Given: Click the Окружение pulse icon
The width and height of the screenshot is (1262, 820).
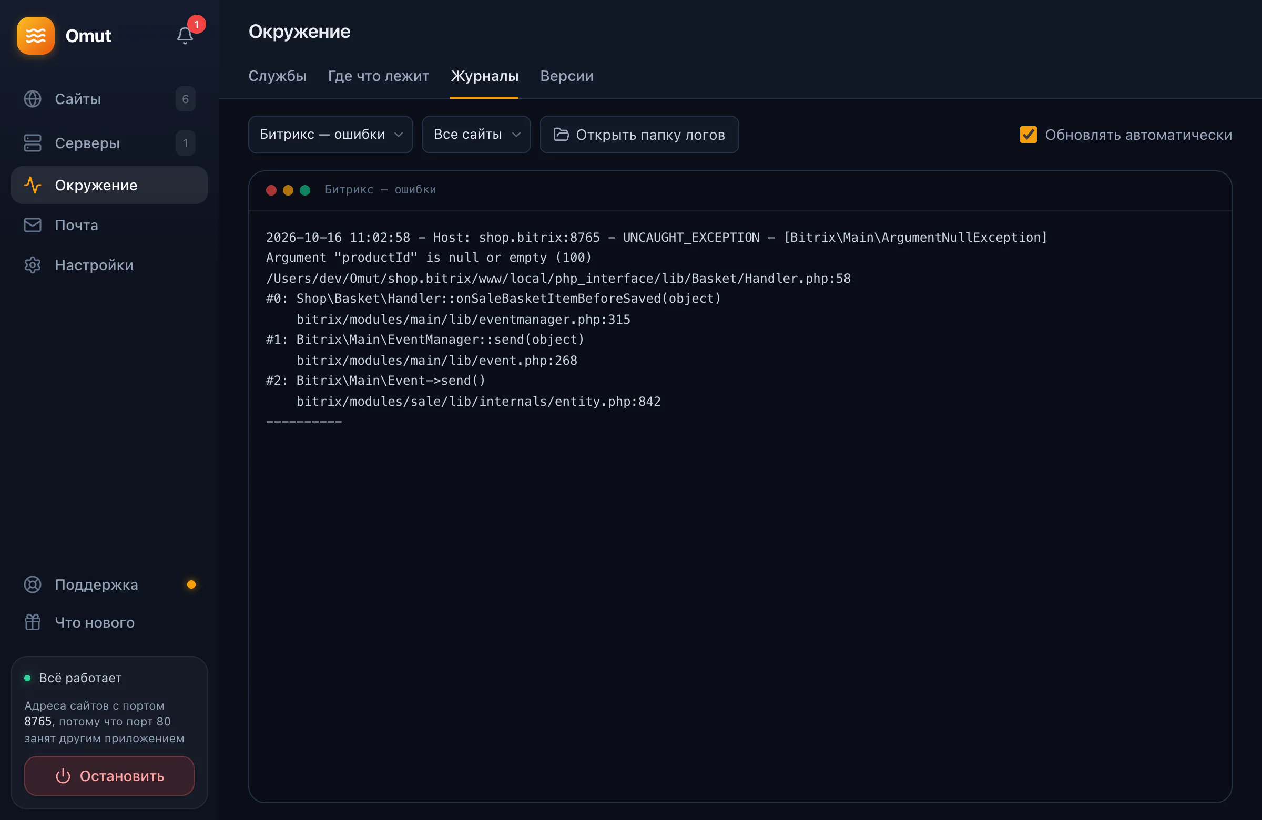Looking at the screenshot, I should 33,185.
